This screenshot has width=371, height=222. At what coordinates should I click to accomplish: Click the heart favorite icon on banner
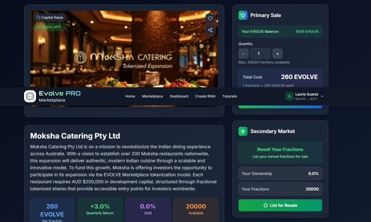click(x=210, y=19)
